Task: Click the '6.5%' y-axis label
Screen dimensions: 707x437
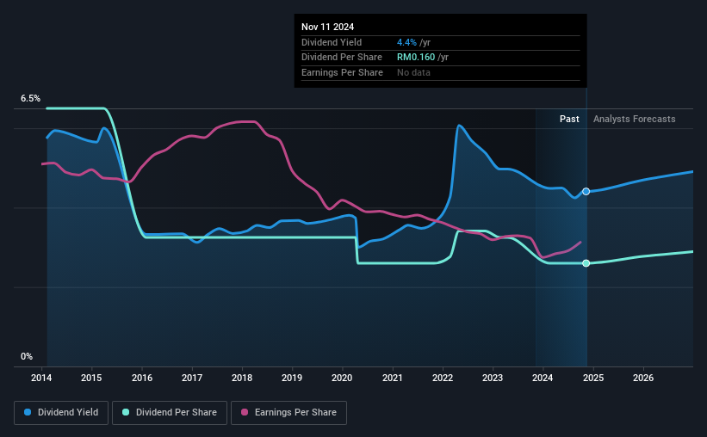Action: (x=30, y=98)
